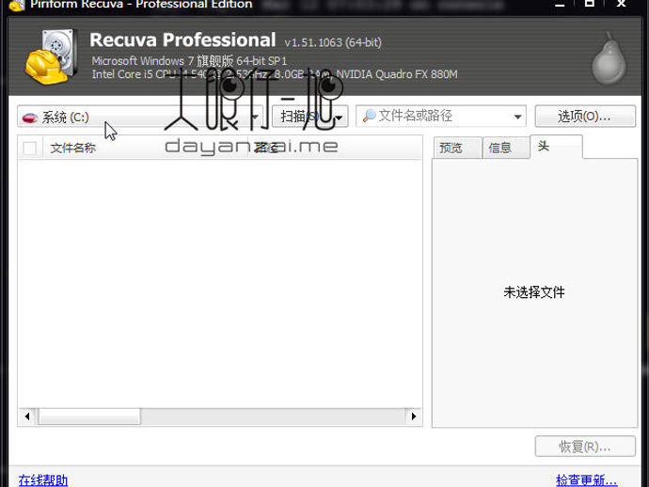Minimize the Recuva window
Viewport: 649px width, 487px height.
click(560, 5)
